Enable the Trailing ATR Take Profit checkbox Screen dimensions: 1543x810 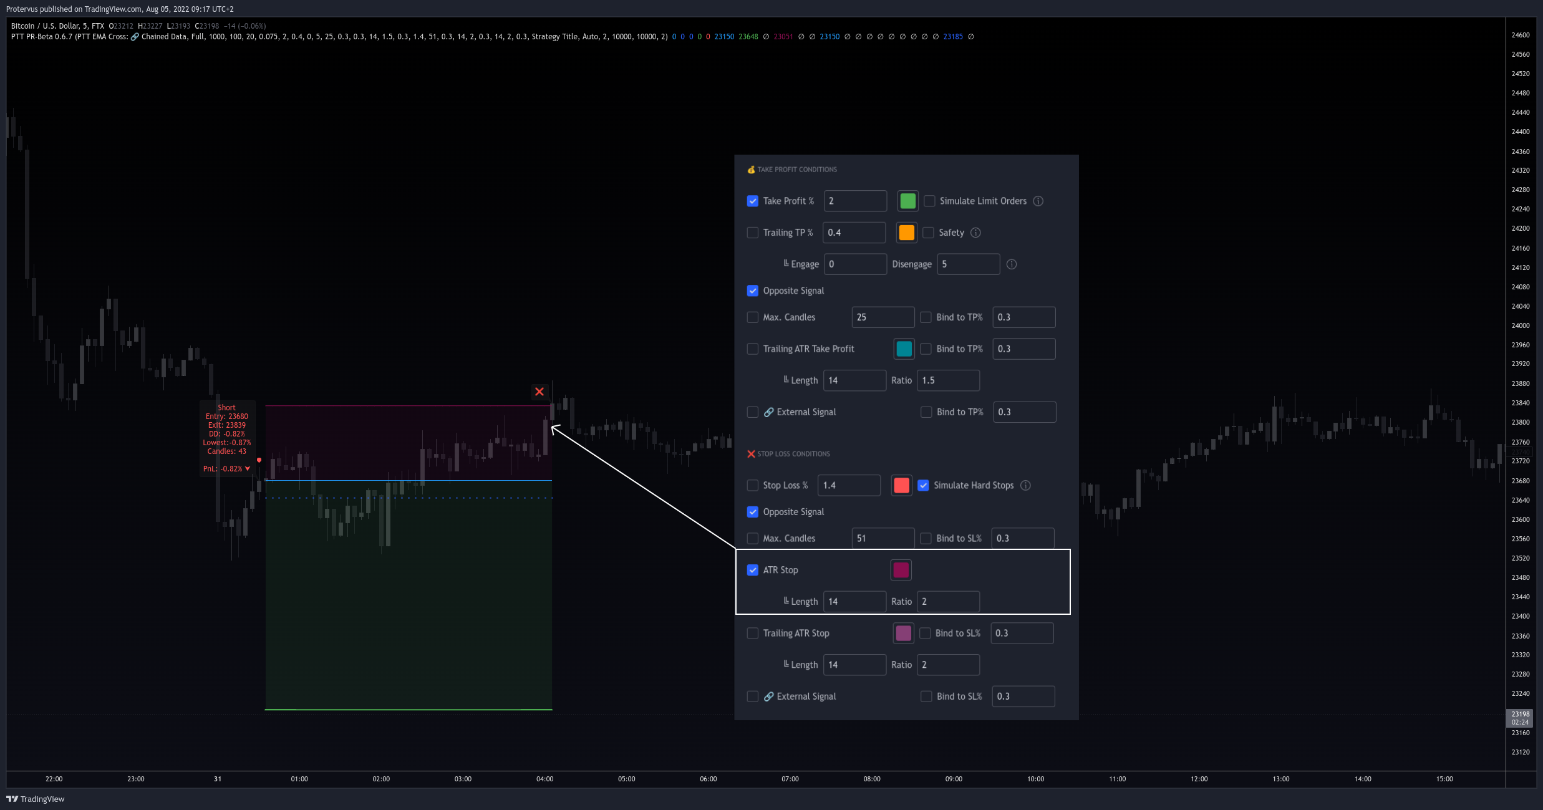(x=753, y=349)
